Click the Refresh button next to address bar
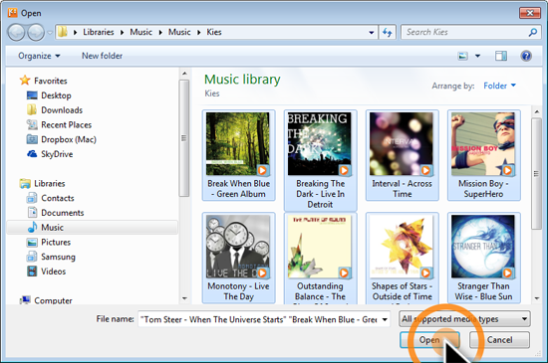Image resolution: width=548 pixels, height=363 pixels. point(388,33)
